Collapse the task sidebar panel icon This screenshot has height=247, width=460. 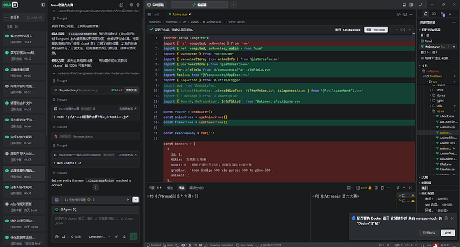click(43, 5)
